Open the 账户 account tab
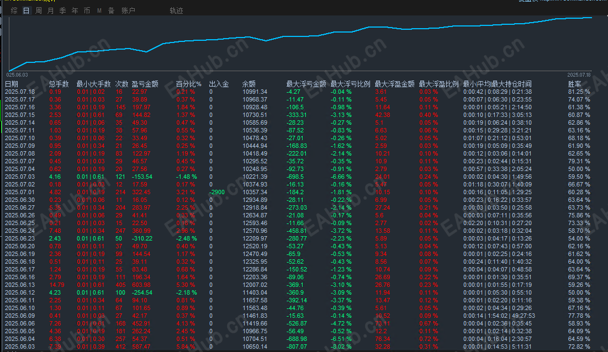608x352 pixels. [x=128, y=10]
